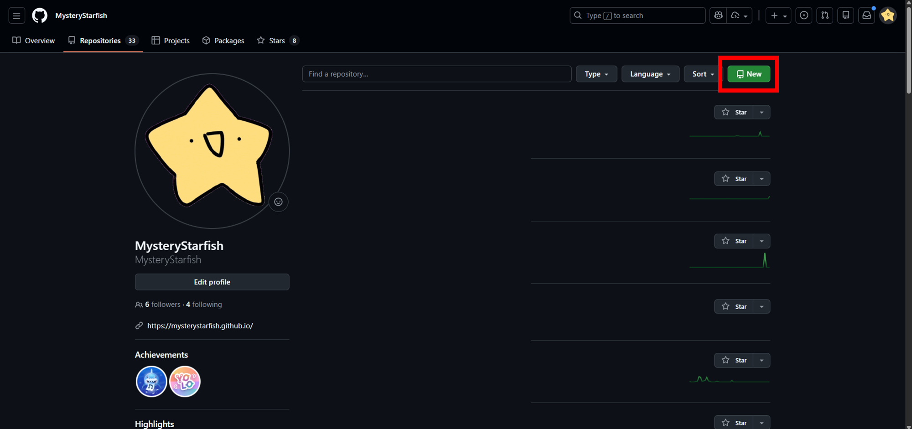The image size is (912, 429).
Task: Open the notifications inbox icon
Action: pyautogui.click(x=867, y=16)
